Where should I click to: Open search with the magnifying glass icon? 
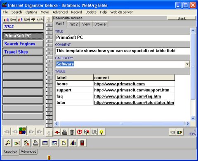tap(8, 143)
